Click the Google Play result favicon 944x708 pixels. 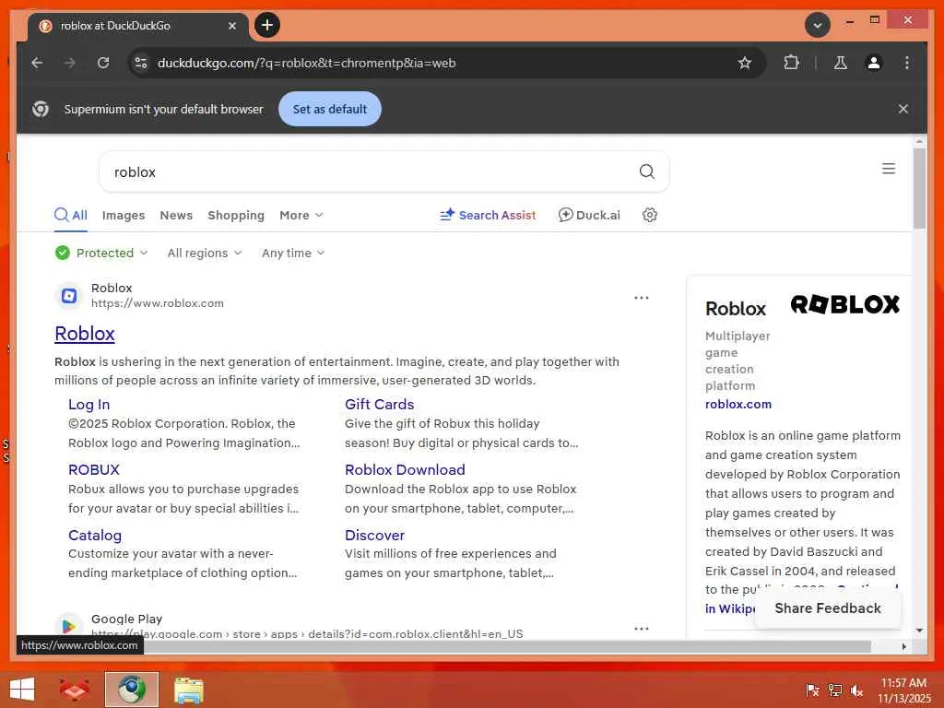click(x=68, y=626)
